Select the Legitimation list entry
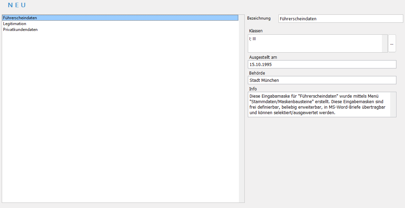 (14, 24)
